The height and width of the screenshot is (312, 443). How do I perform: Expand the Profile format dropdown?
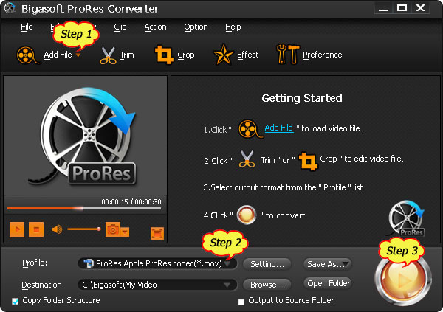click(x=227, y=264)
